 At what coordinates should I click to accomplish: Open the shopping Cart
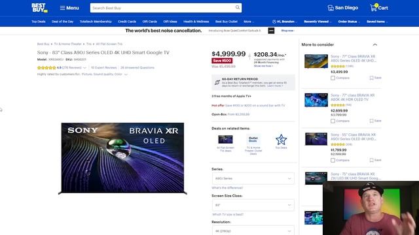click(x=379, y=8)
